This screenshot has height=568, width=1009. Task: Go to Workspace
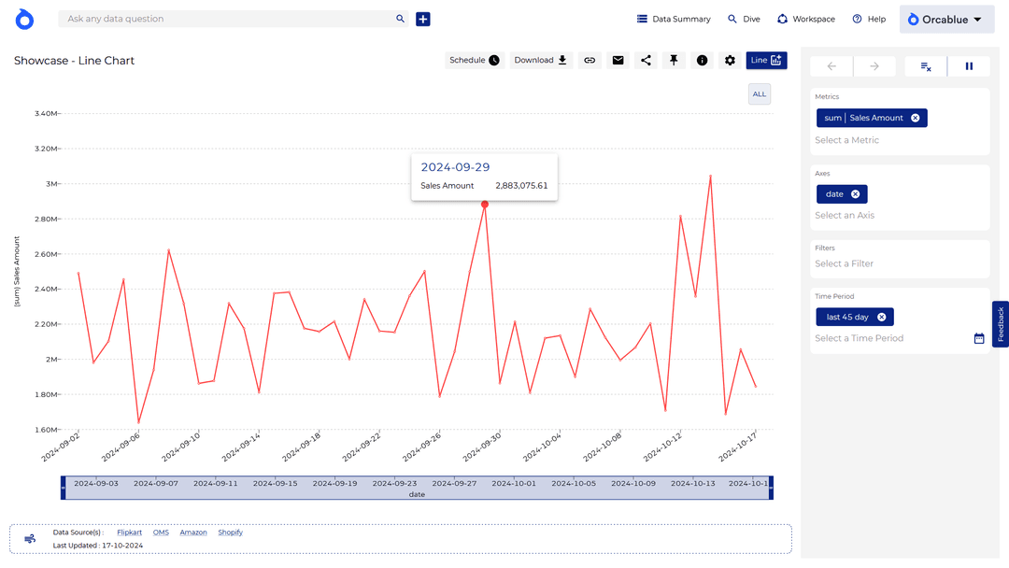click(x=804, y=19)
